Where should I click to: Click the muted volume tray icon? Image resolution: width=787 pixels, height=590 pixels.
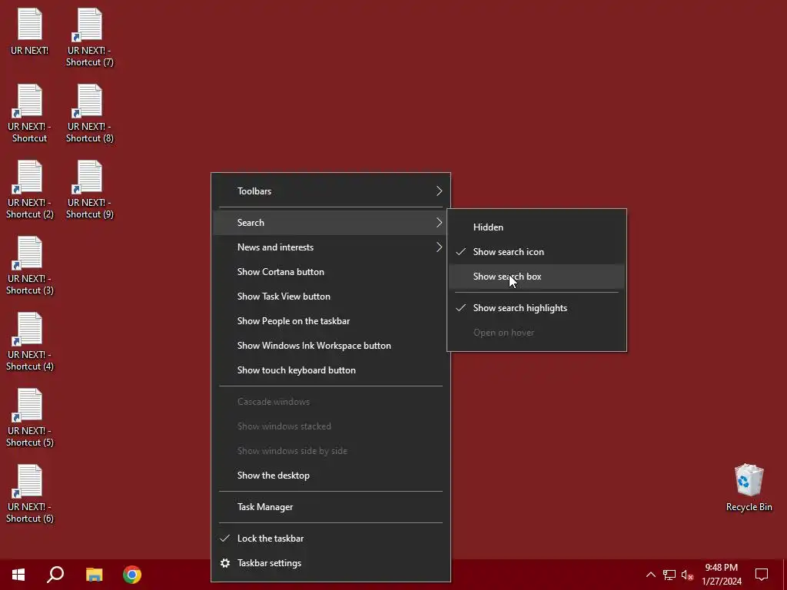[687, 575]
